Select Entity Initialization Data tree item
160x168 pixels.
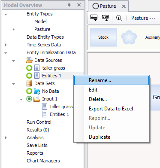click(x=51, y=52)
